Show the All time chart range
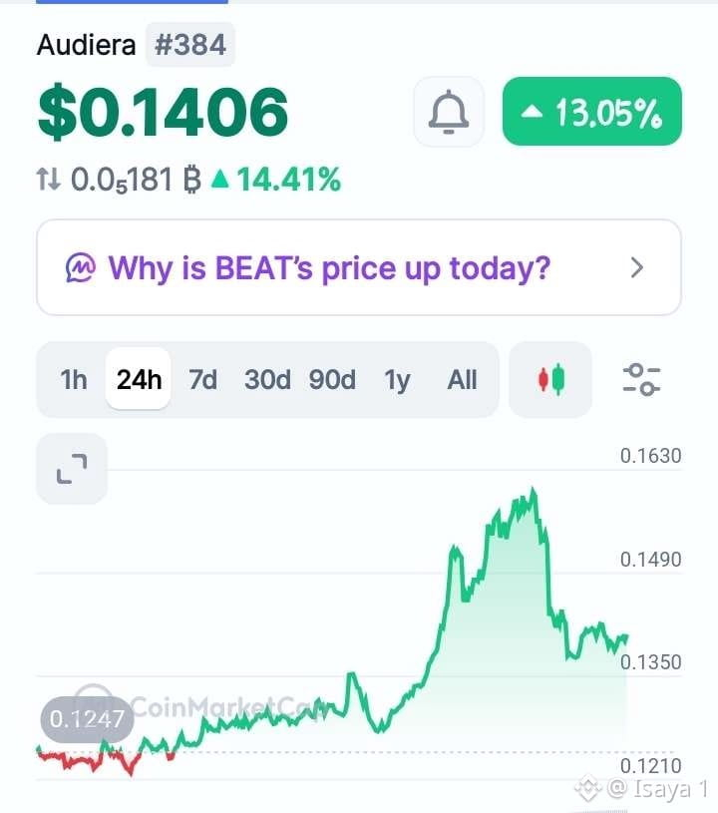 tap(462, 379)
